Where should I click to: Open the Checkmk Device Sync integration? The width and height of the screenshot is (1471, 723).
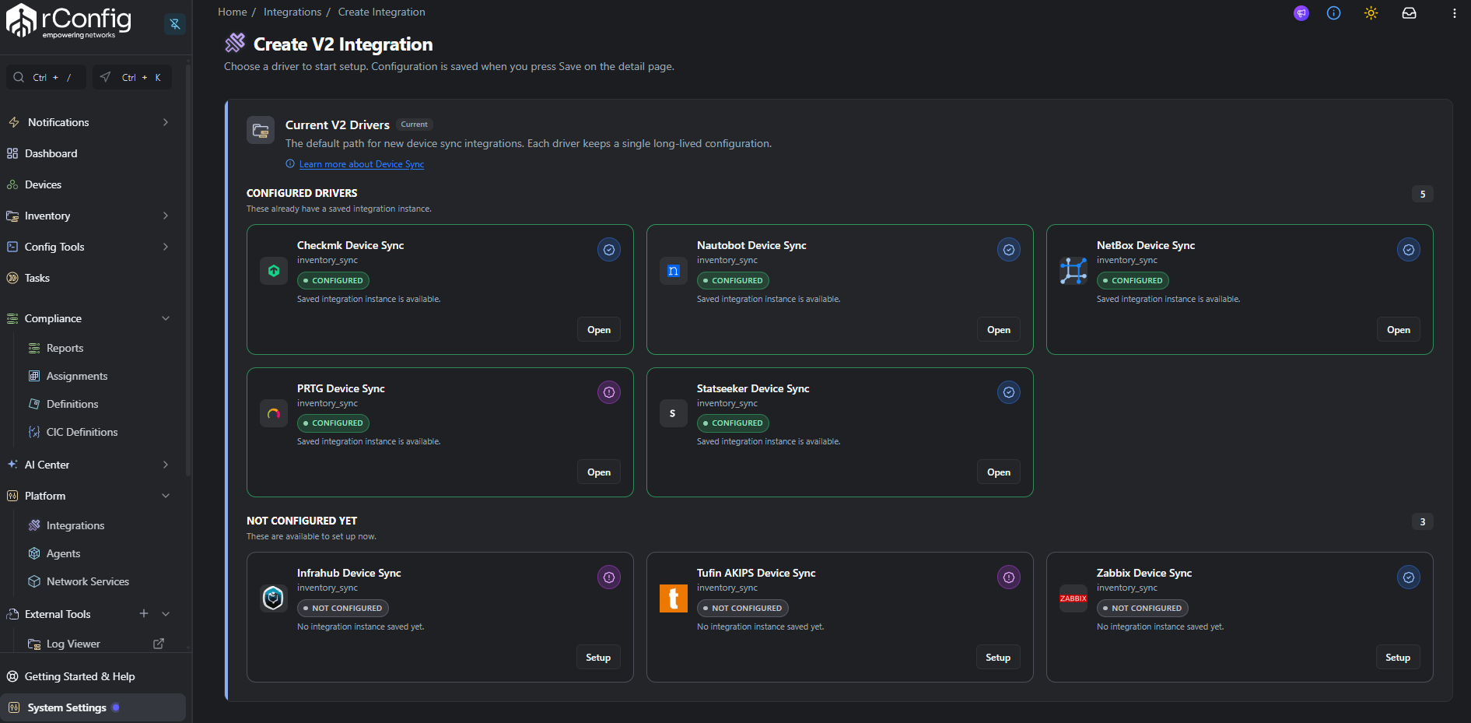pyautogui.click(x=599, y=330)
